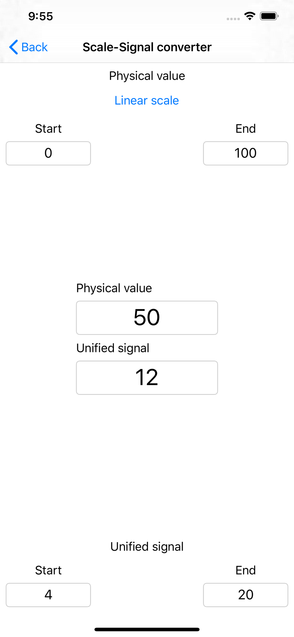294x637 pixels.
Task: Tap the Unified signal label above 12
Action: (x=113, y=348)
